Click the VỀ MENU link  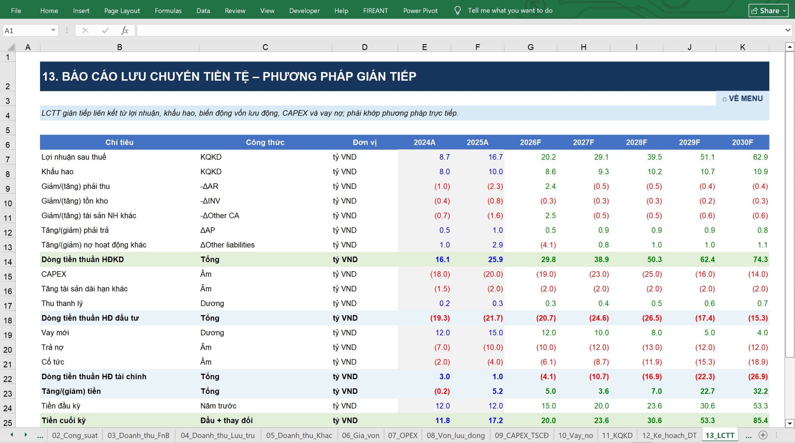click(743, 98)
